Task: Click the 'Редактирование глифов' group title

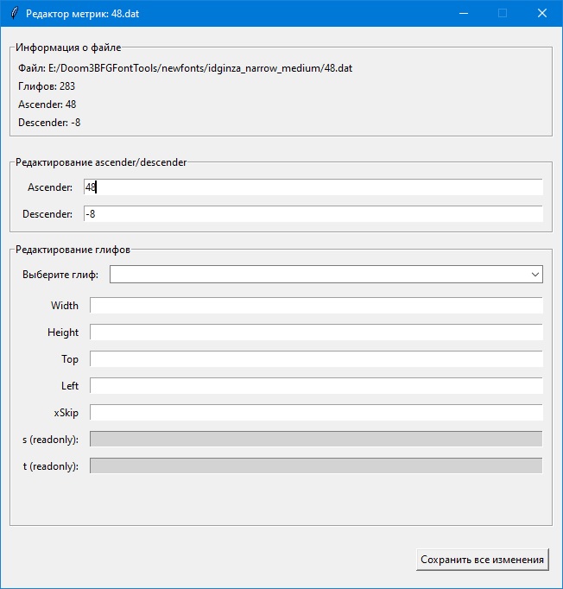Action: [73, 250]
